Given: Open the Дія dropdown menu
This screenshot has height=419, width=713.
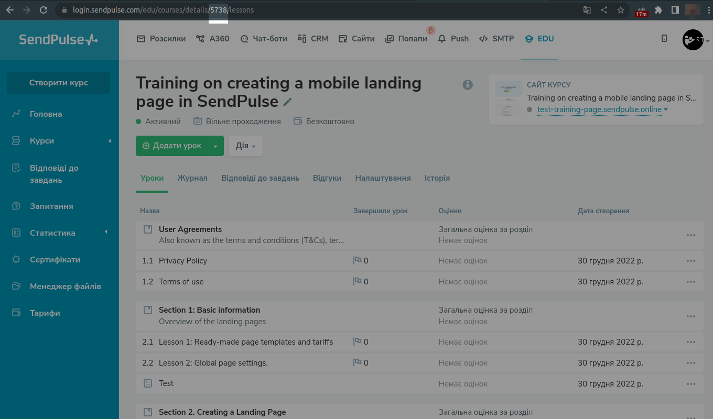Looking at the screenshot, I should tap(245, 146).
